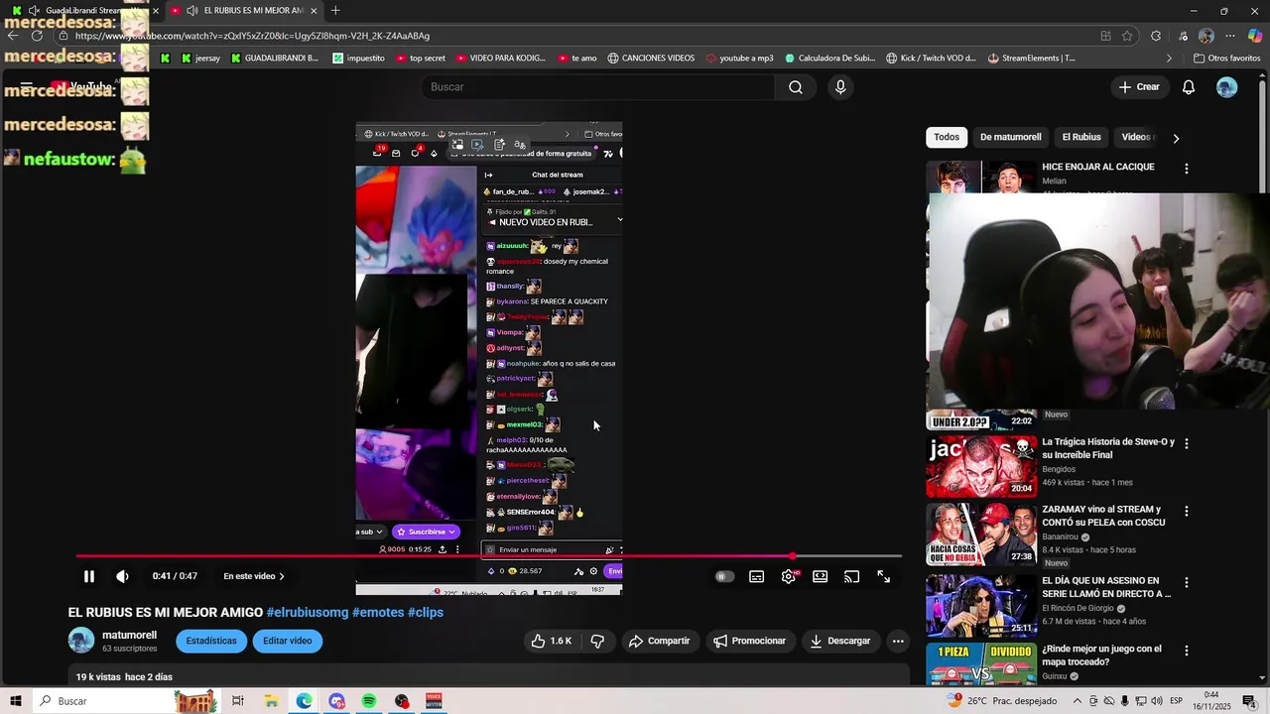The height and width of the screenshot is (714, 1270).
Task: Download the video with Descargar
Action: (x=839, y=641)
